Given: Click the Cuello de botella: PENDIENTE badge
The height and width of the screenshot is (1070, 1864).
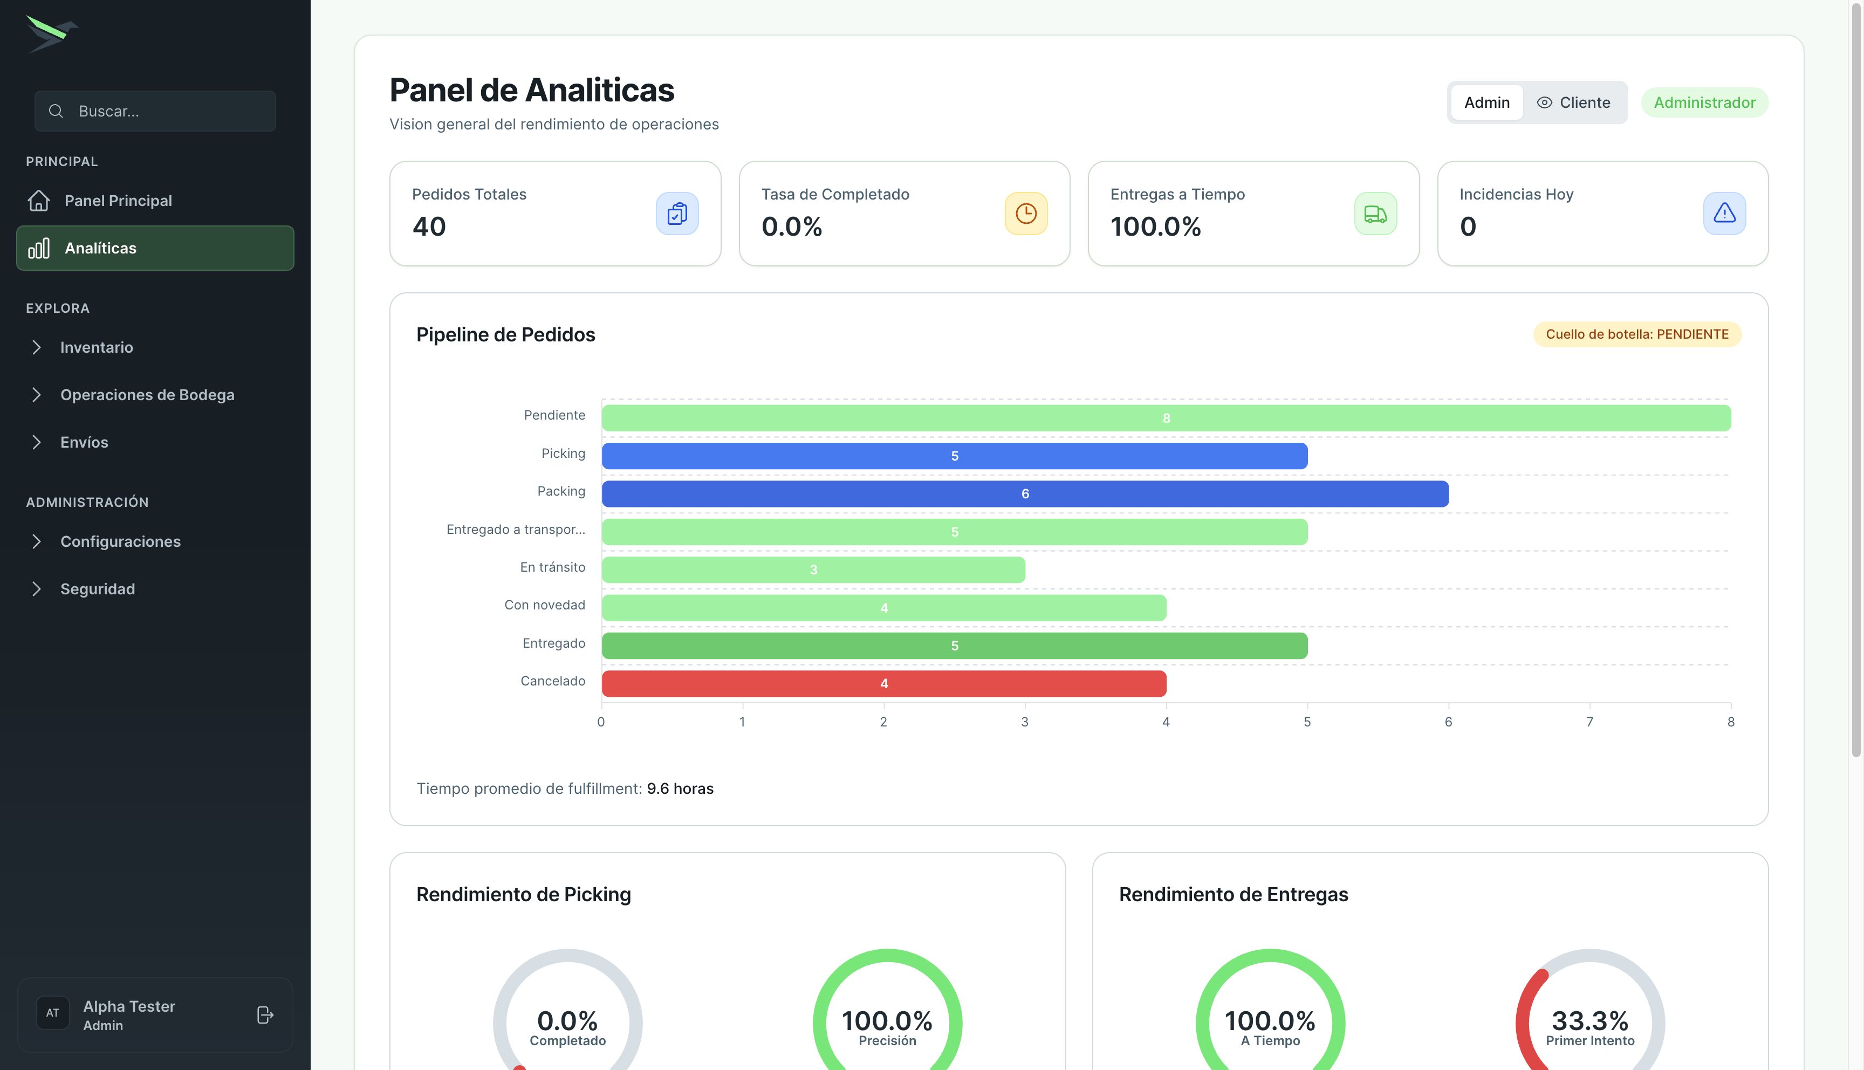Looking at the screenshot, I should pos(1637,334).
